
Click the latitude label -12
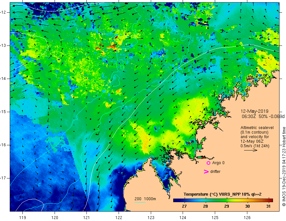coord(3,12)
